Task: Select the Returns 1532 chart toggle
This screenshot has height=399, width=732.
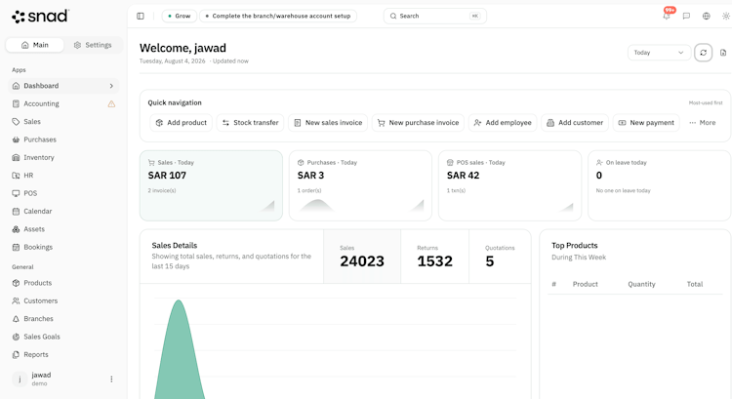Action: click(434, 257)
